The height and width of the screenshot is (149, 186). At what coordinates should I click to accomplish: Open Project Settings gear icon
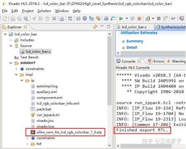point(85,19)
